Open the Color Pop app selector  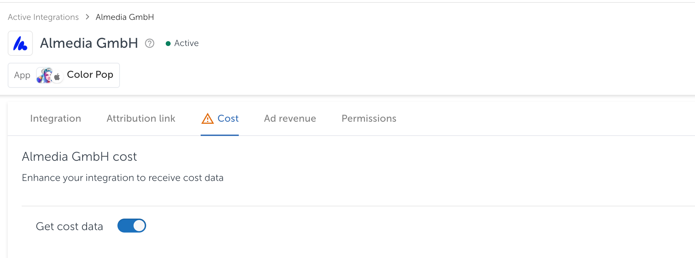point(64,75)
